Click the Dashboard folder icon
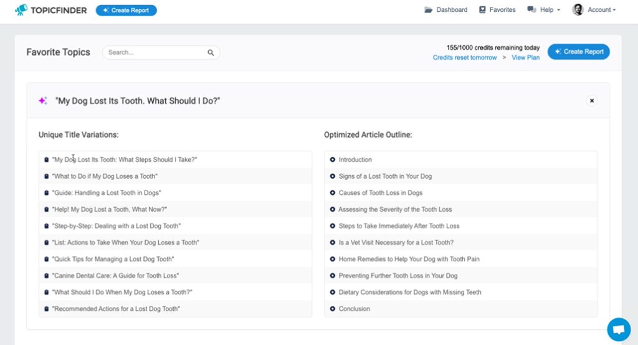Screen dimensions: 638x345 click(x=428, y=10)
